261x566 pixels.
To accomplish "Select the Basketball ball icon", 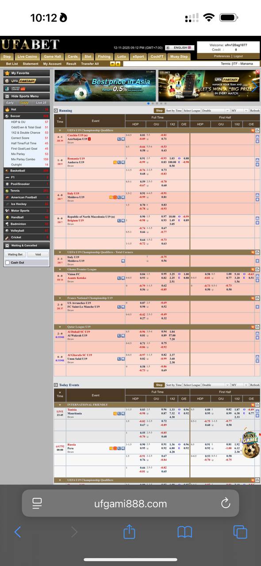I will point(7,171).
